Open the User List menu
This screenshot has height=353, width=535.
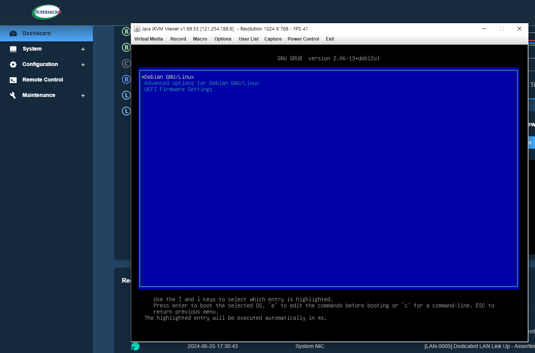(249, 39)
